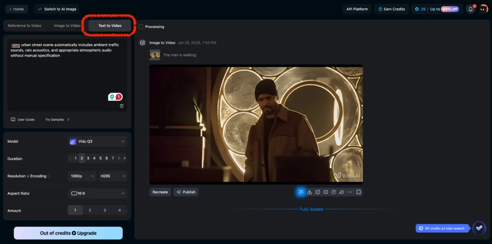Image resolution: width=492 pixels, height=244 pixels.
Task: Expand Try Samples chevron
Action: click(68, 120)
